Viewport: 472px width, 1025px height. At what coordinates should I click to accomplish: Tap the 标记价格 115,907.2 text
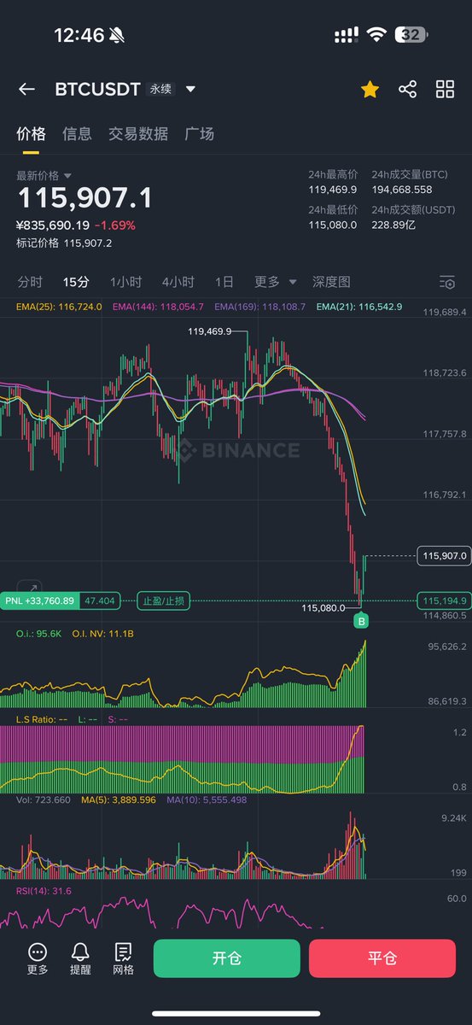[x=64, y=243]
